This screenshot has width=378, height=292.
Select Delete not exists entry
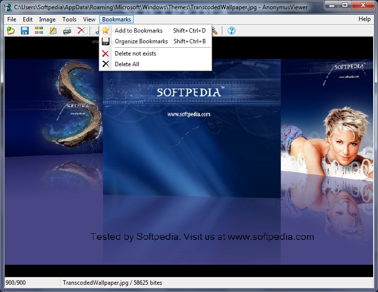[x=155, y=54]
